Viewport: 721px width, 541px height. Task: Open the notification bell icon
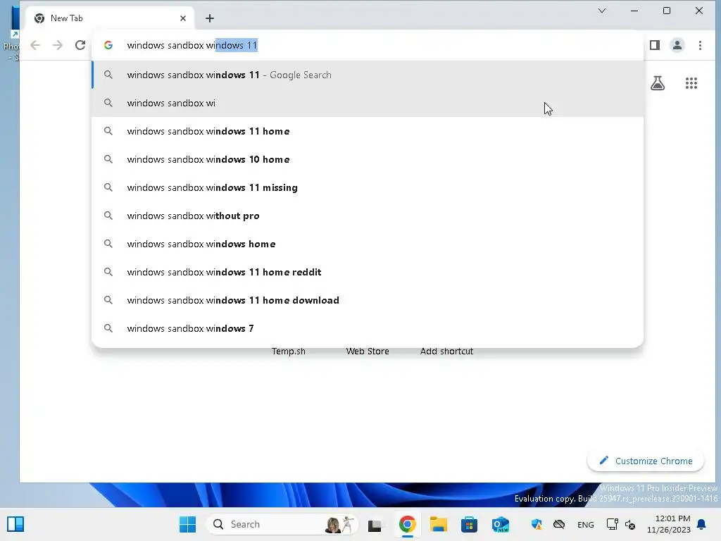702,524
